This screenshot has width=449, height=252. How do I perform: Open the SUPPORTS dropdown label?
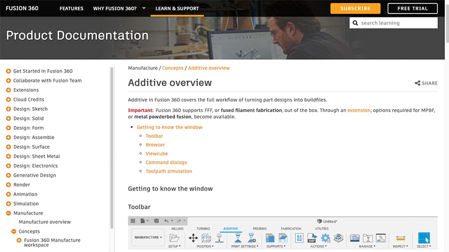276,247
